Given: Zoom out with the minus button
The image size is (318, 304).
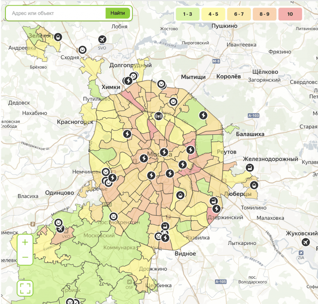Looking at the screenshot, I should pyautogui.click(x=25, y=257).
